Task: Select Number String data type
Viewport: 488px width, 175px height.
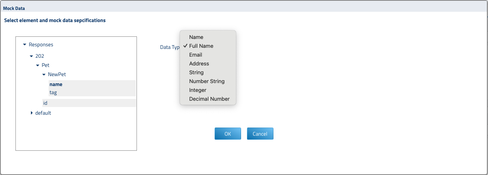Action: [x=206, y=81]
